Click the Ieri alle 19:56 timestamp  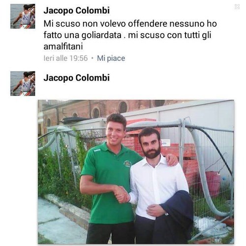66,58
